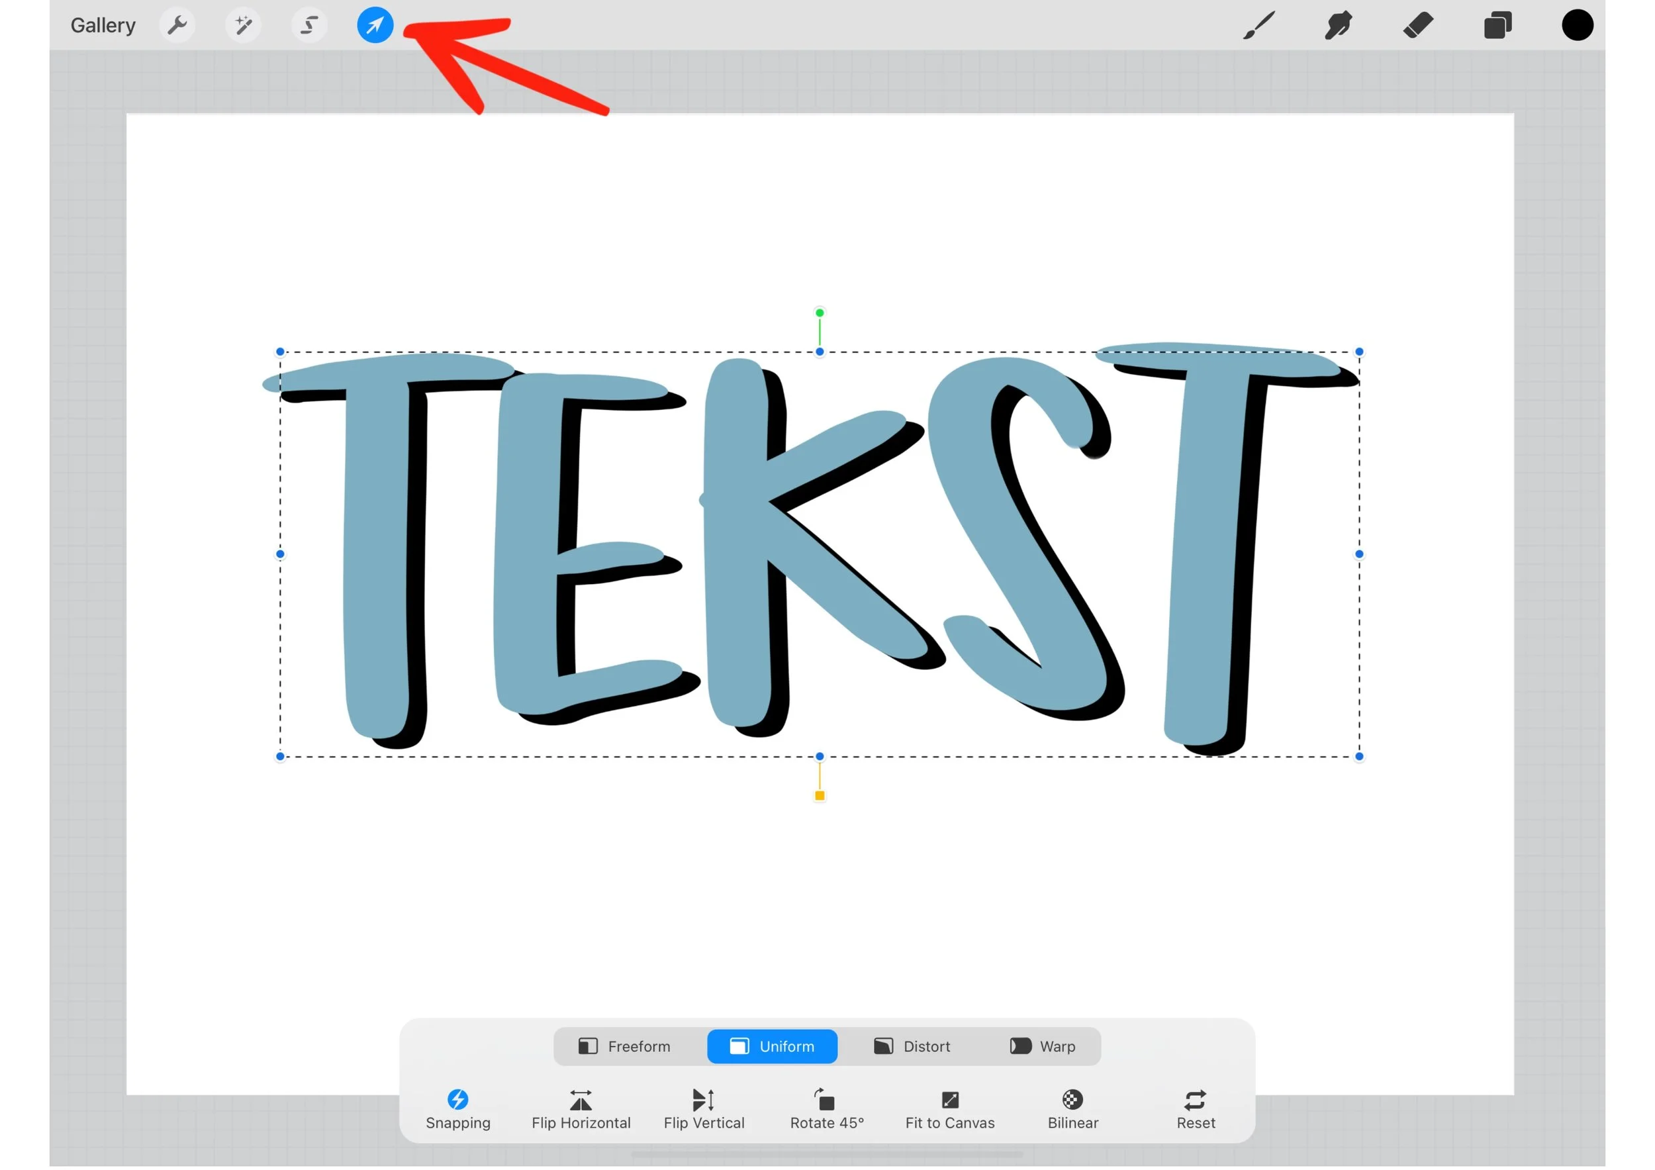Open the Layers panel icon

point(1498,26)
